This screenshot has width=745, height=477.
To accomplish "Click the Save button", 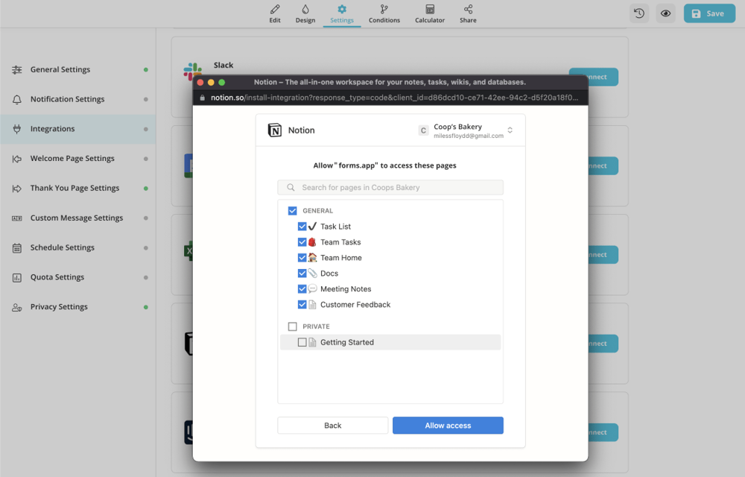I will coord(708,13).
